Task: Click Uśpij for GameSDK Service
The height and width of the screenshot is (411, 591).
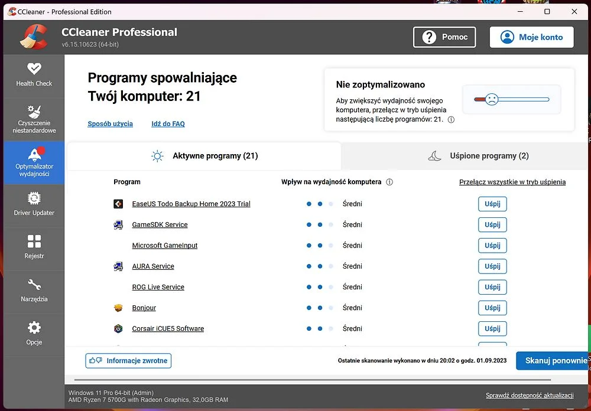Action: coord(492,224)
